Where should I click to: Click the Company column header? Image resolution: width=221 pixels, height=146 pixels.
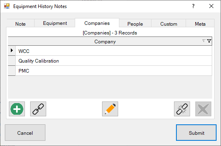[x=110, y=41]
